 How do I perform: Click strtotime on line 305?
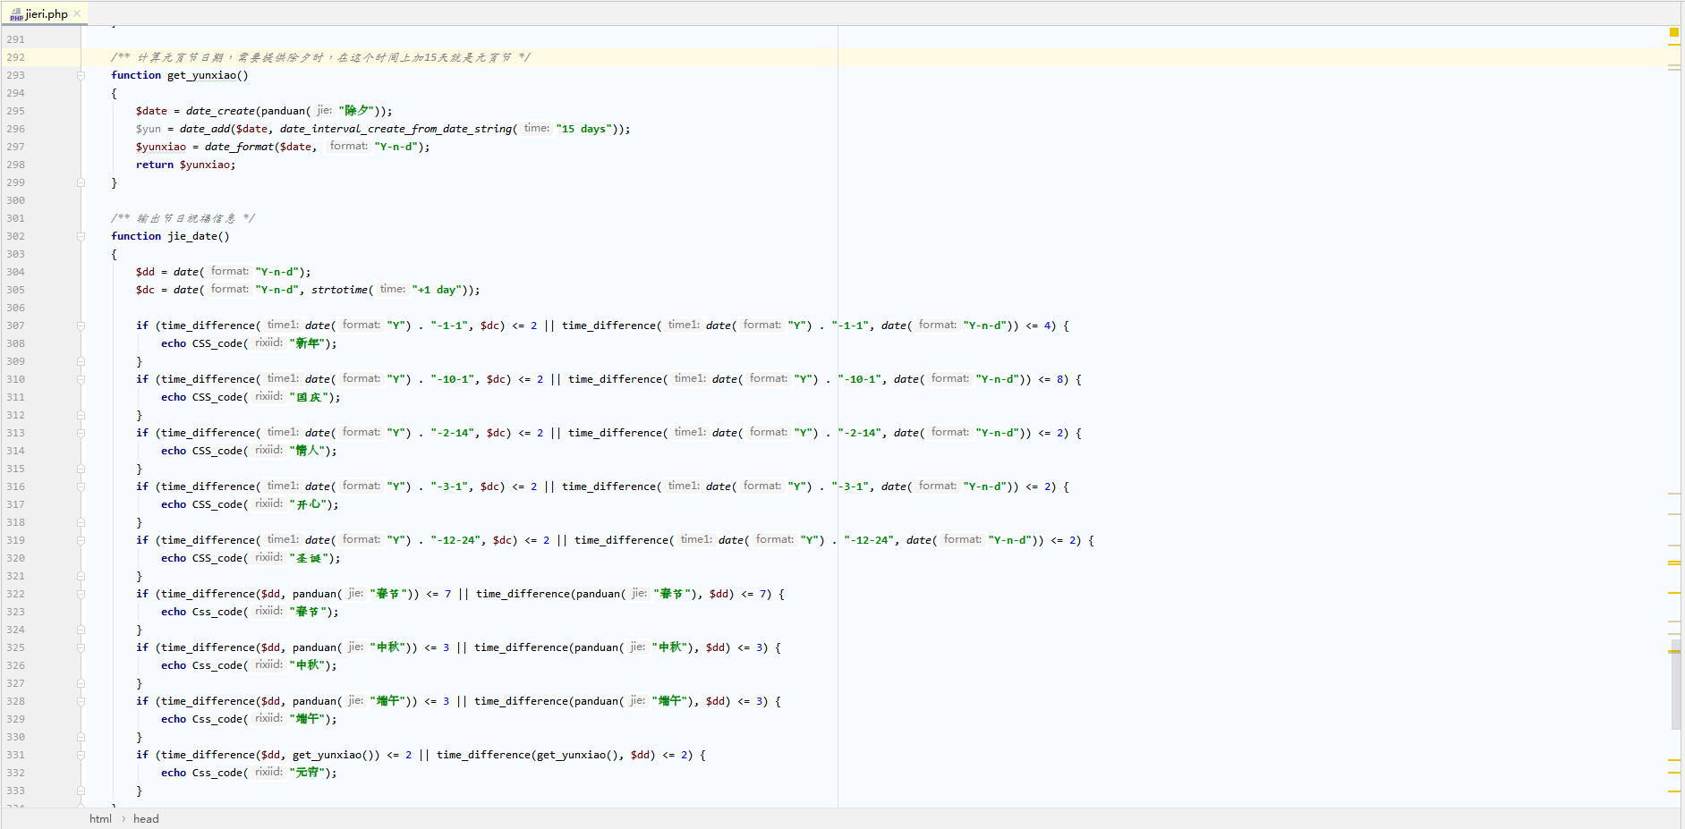[x=339, y=290]
